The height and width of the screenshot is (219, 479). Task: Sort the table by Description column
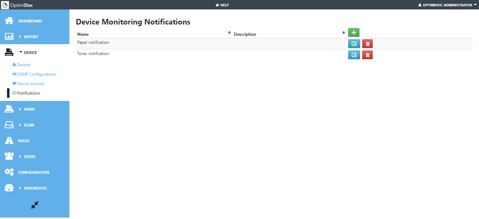[344, 33]
